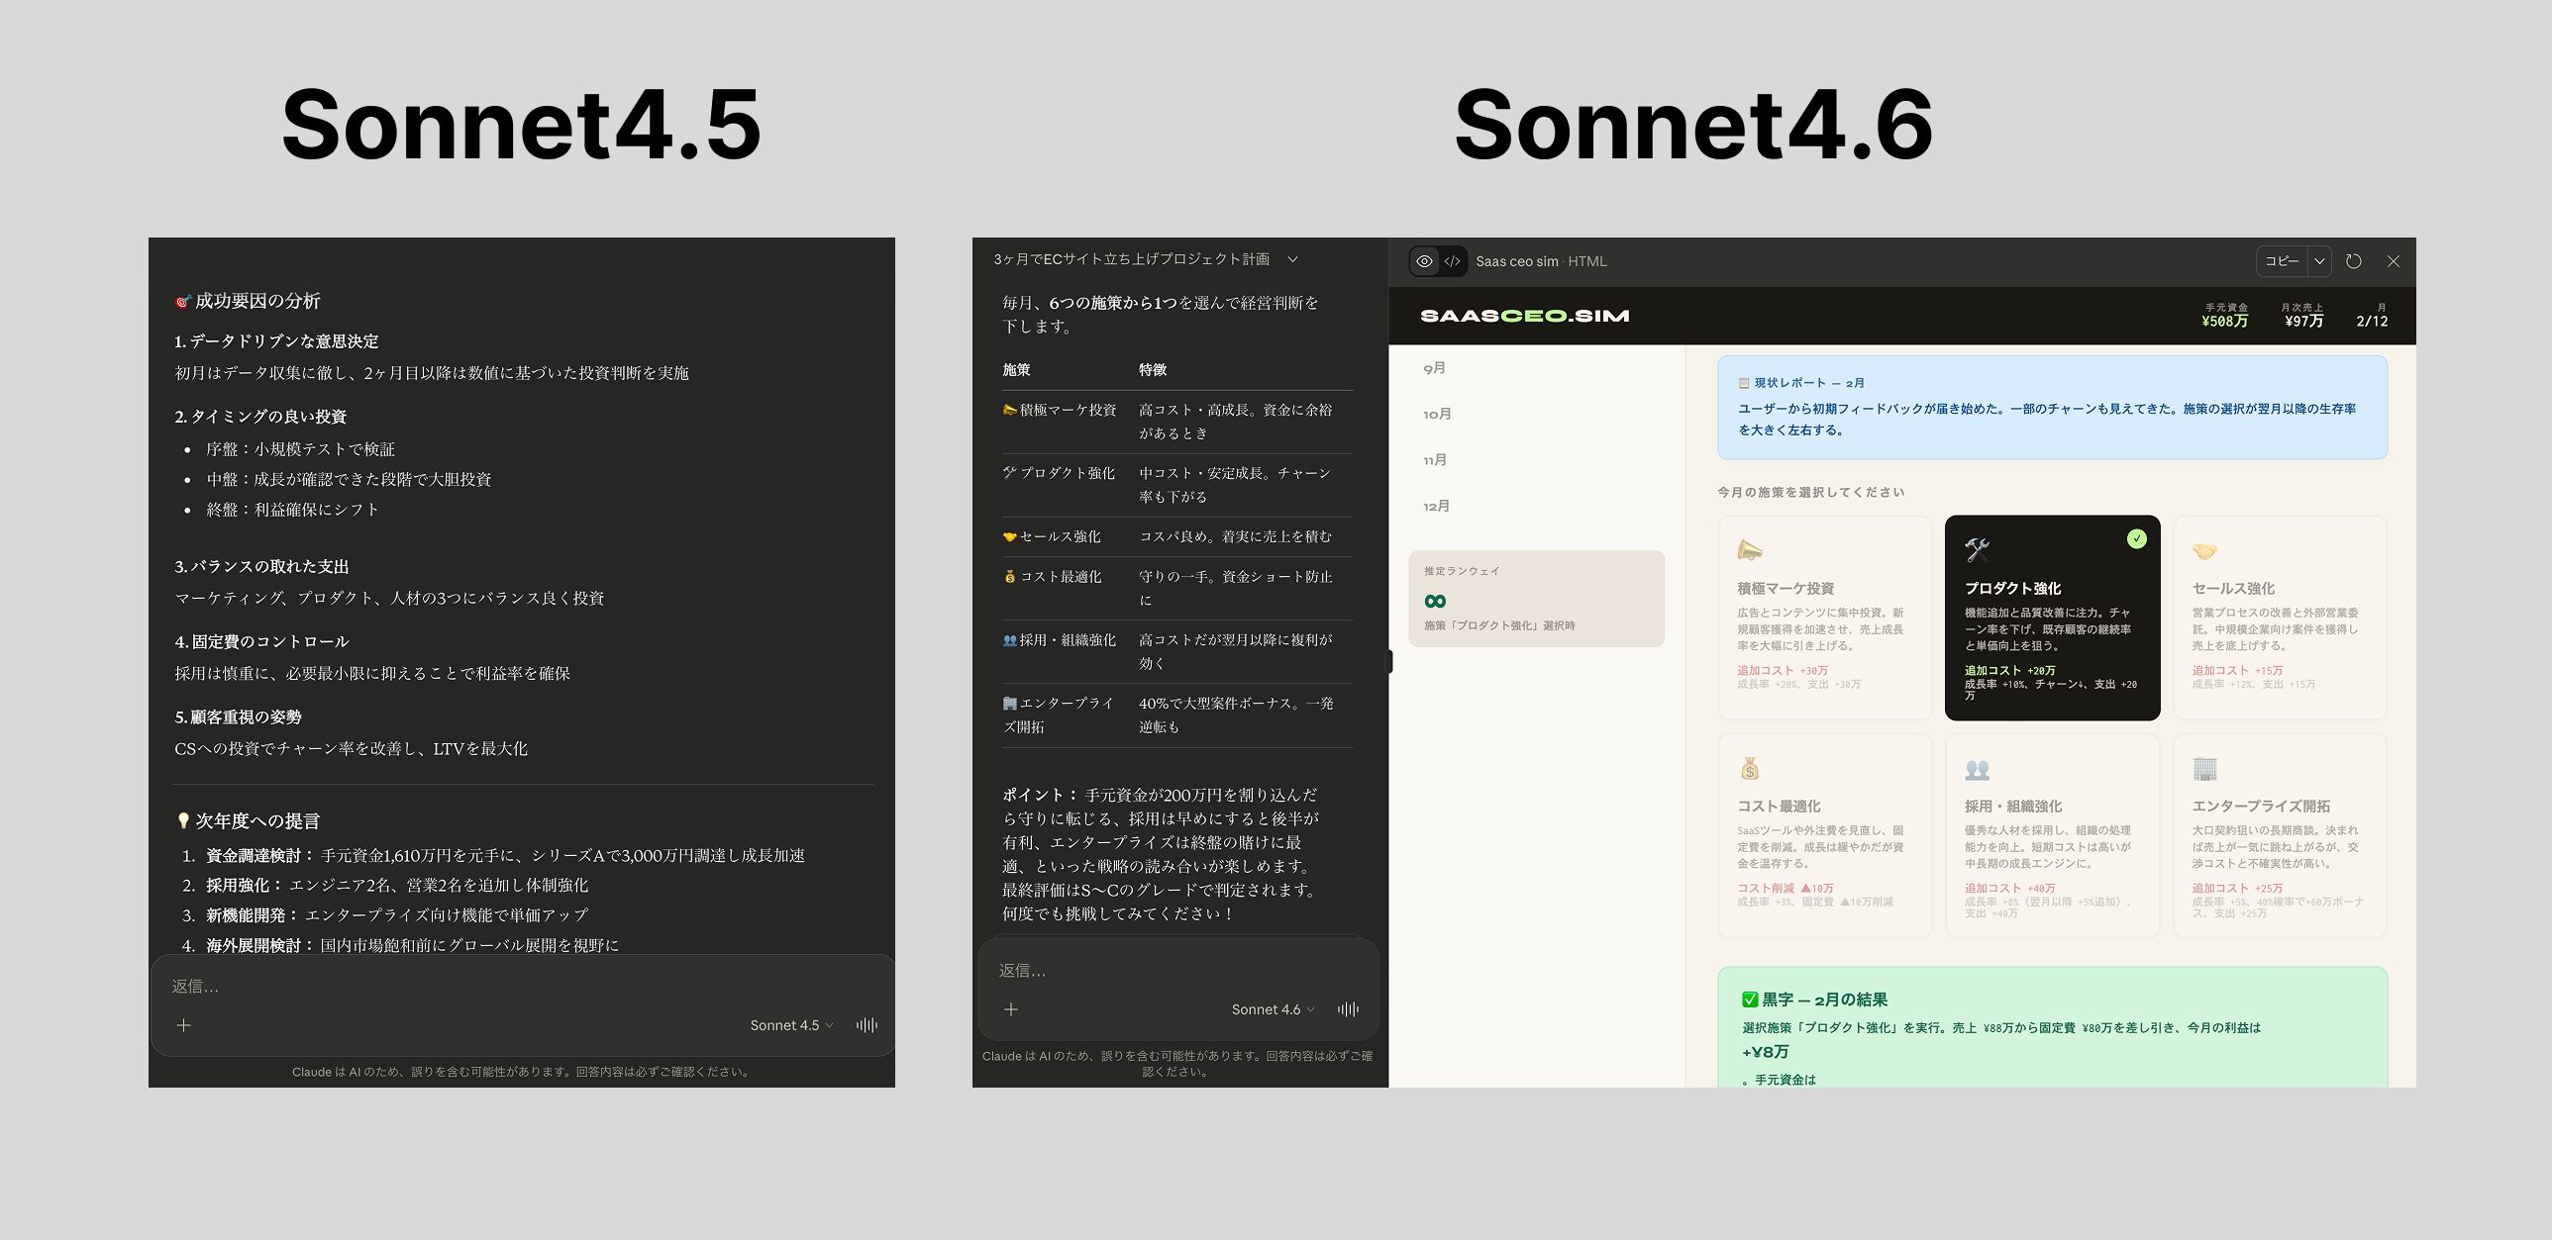Switch to the artifact preview eye view
This screenshot has height=1240, width=2552.
[1424, 261]
